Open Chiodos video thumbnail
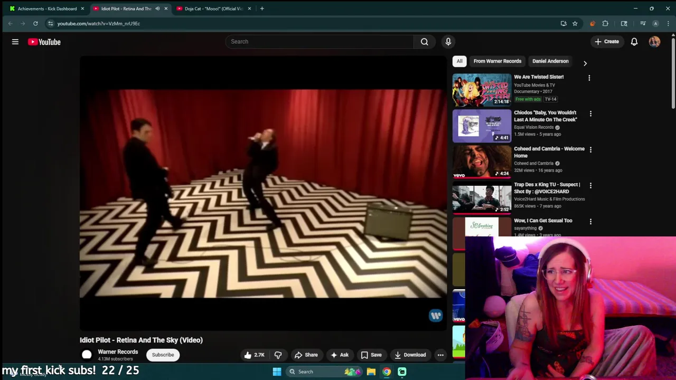 point(482,126)
